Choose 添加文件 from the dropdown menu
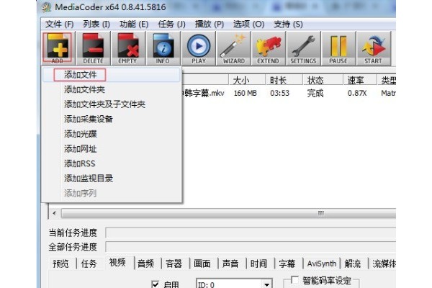 pyautogui.click(x=112, y=75)
